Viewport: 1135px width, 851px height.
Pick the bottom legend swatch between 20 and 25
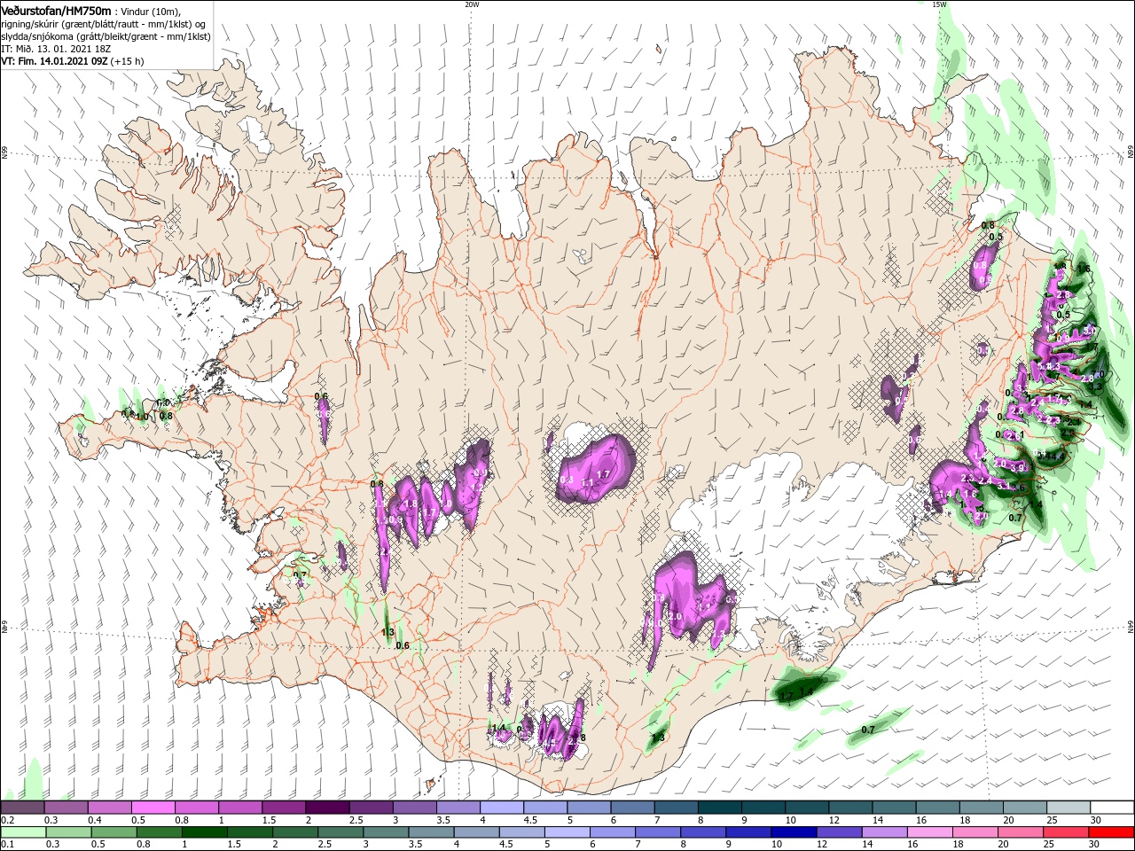coord(1022,832)
